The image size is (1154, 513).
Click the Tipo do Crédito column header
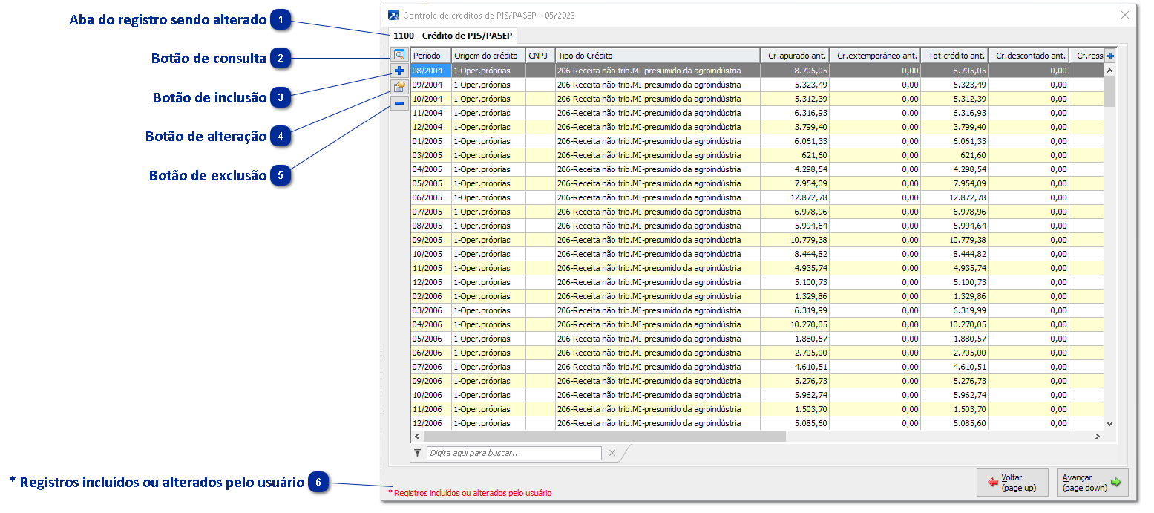click(658, 56)
